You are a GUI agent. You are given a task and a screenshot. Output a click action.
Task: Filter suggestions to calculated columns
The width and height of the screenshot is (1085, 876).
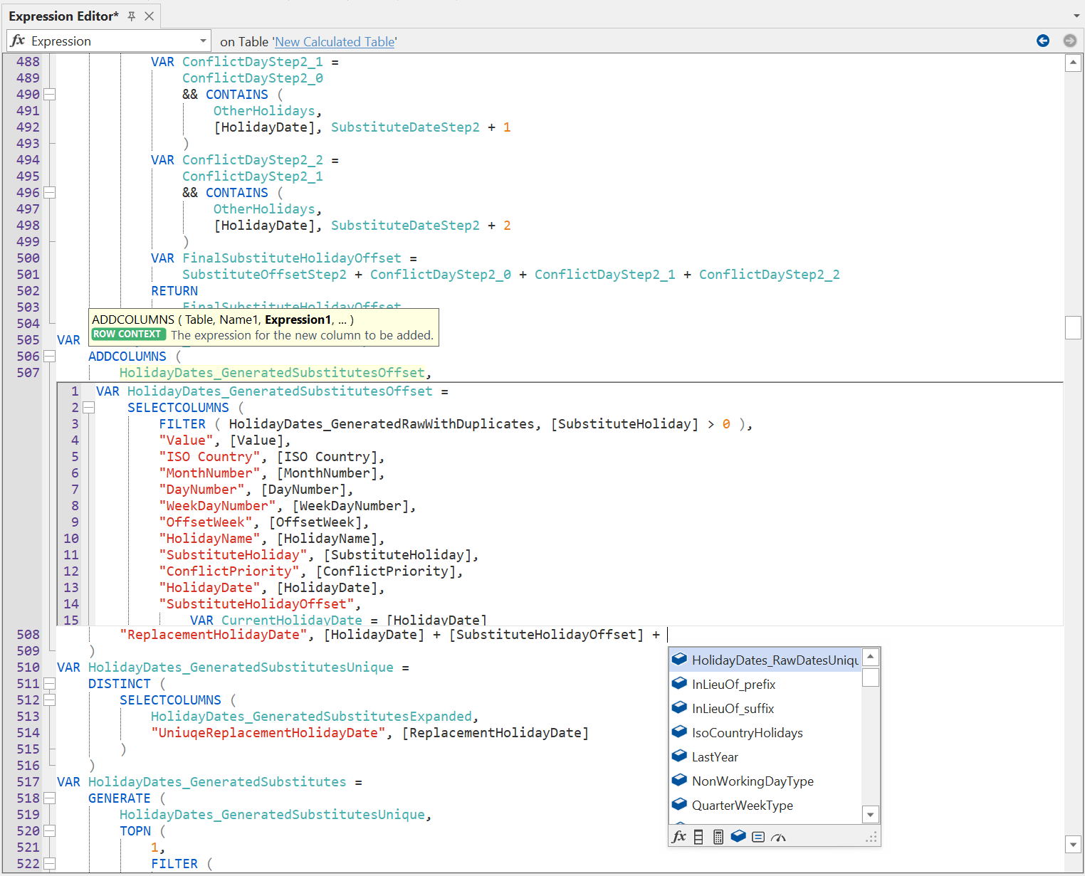[x=718, y=837]
